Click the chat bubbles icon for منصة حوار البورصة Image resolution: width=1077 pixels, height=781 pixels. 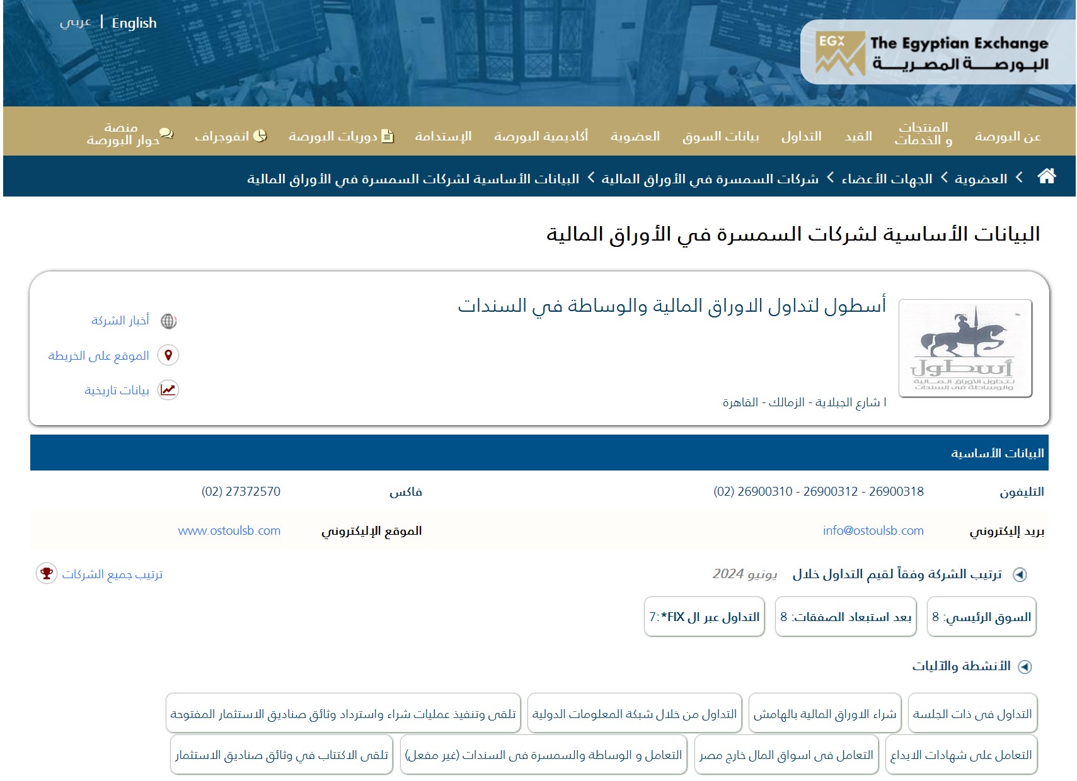(166, 133)
